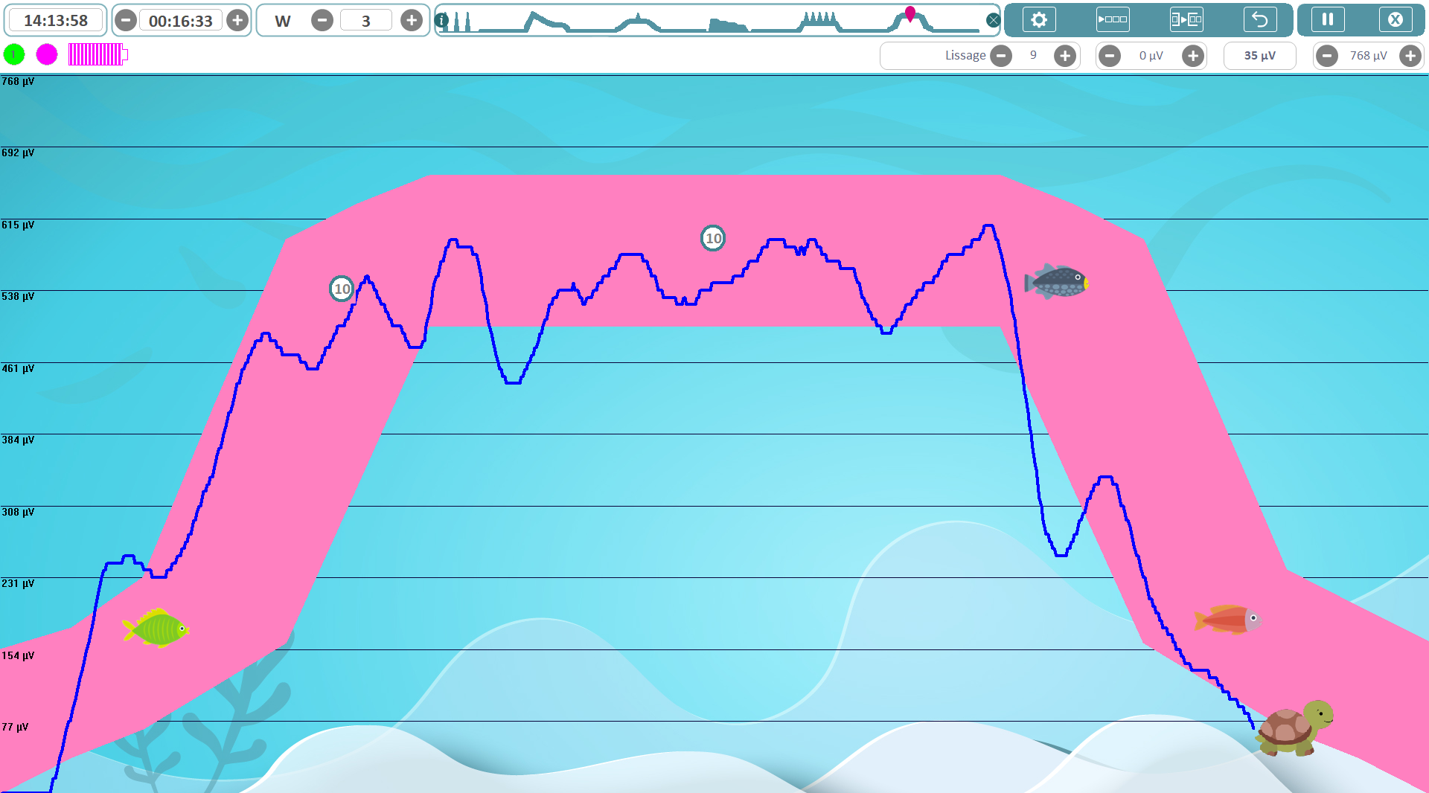Increase the W value of 3
This screenshot has height=793, width=1429.
click(411, 21)
